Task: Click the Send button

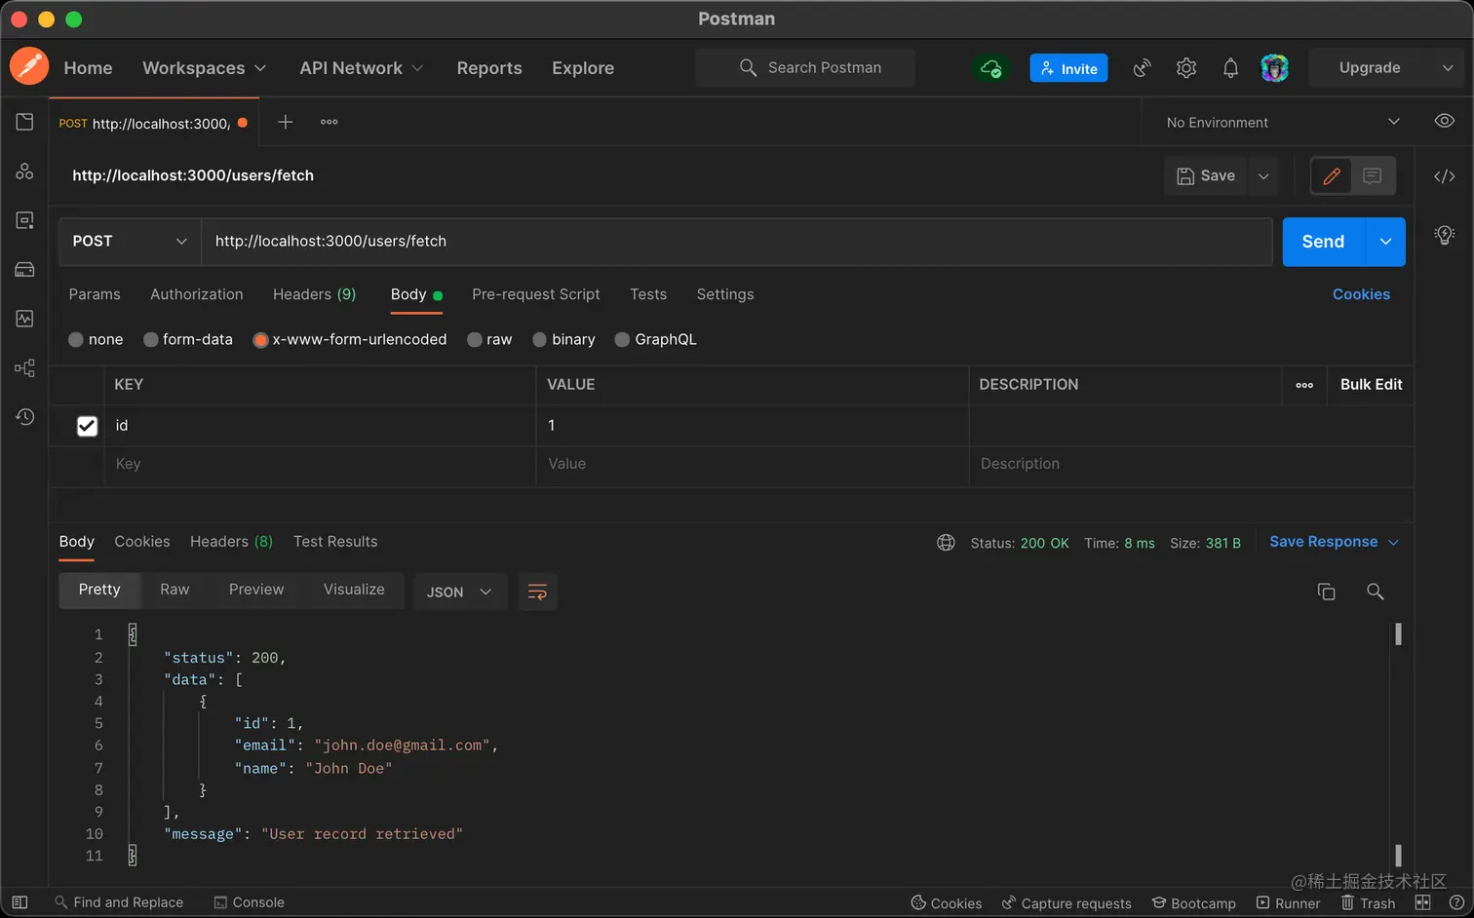Action: (1322, 241)
